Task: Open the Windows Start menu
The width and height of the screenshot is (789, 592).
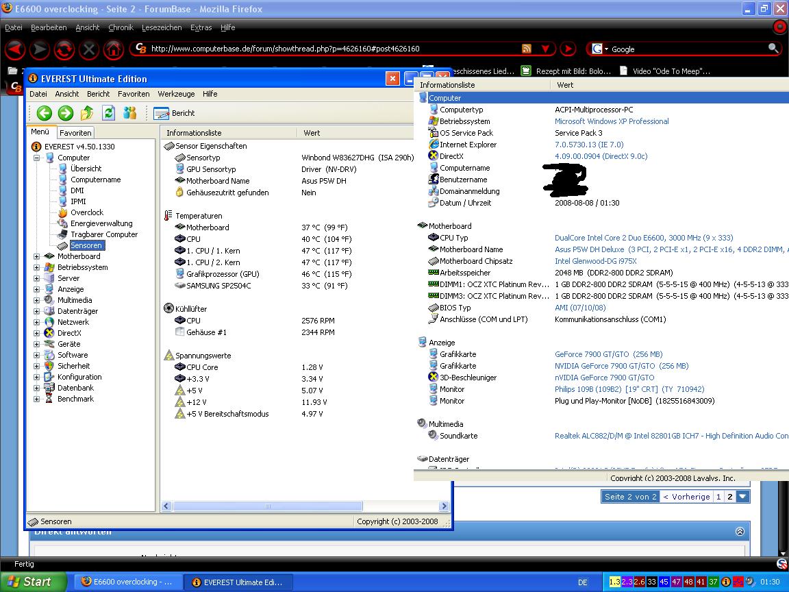Action: (33, 582)
